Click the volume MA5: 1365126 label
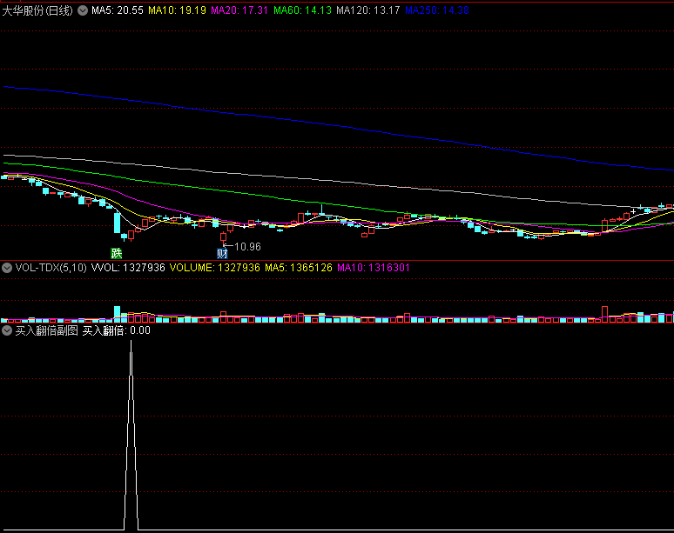The height and width of the screenshot is (533, 674). tap(299, 268)
